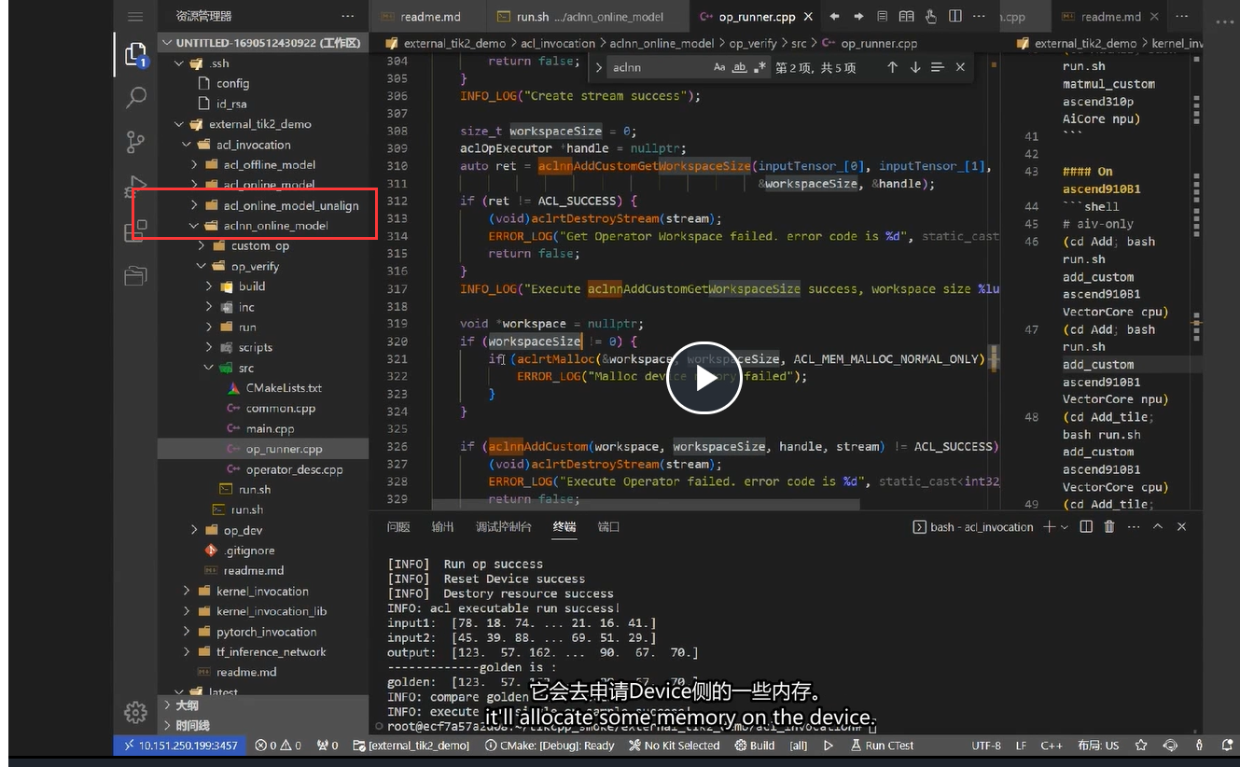Open the editor more actions ellipsis menu
This screenshot has height=767, width=1240.
tap(979, 16)
